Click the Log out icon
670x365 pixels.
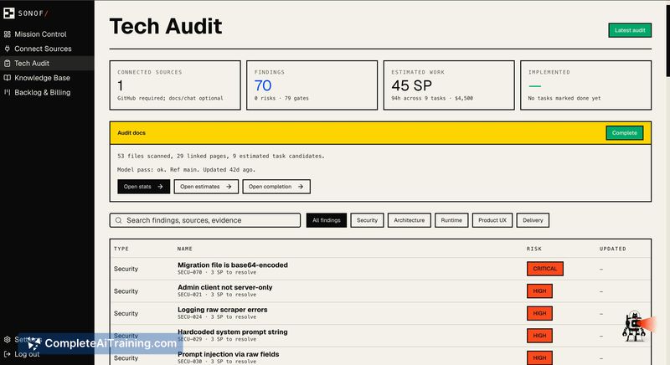[x=8, y=354]
